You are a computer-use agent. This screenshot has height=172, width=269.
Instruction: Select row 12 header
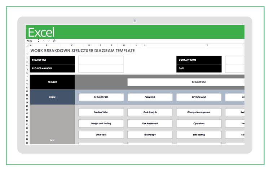point(27,95)
